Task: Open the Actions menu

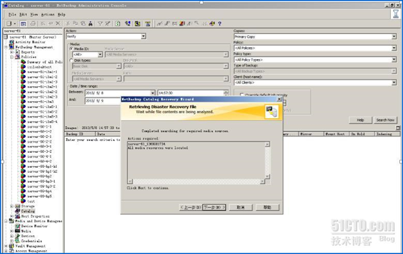Action: (x=48, y=14)
